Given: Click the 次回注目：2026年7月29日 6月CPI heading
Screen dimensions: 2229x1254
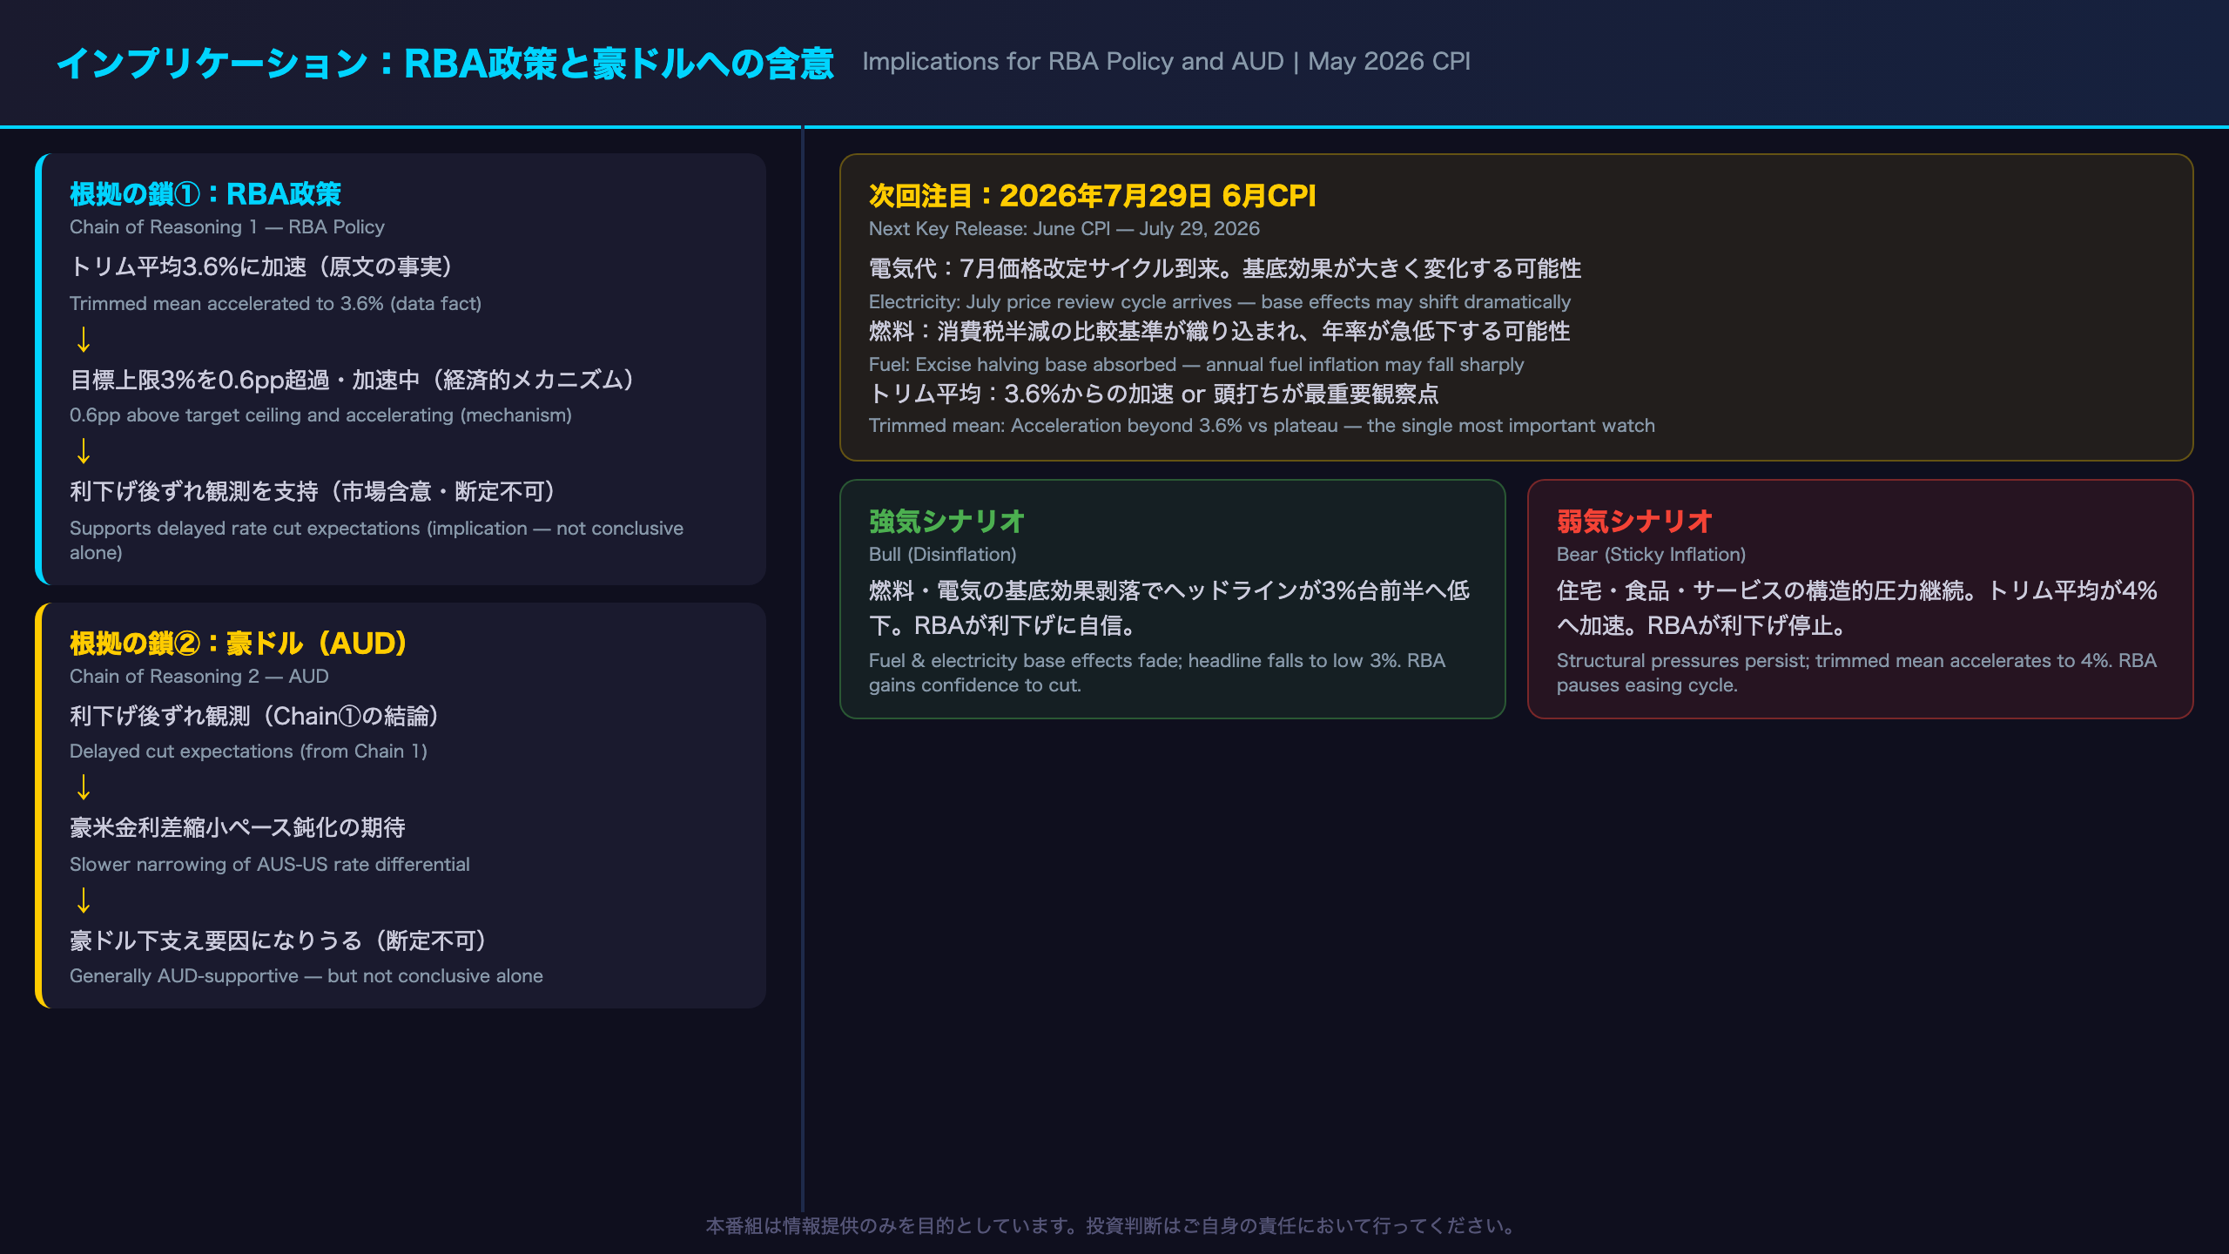Looking at the screenshot, I should (x=1092, y=195).
